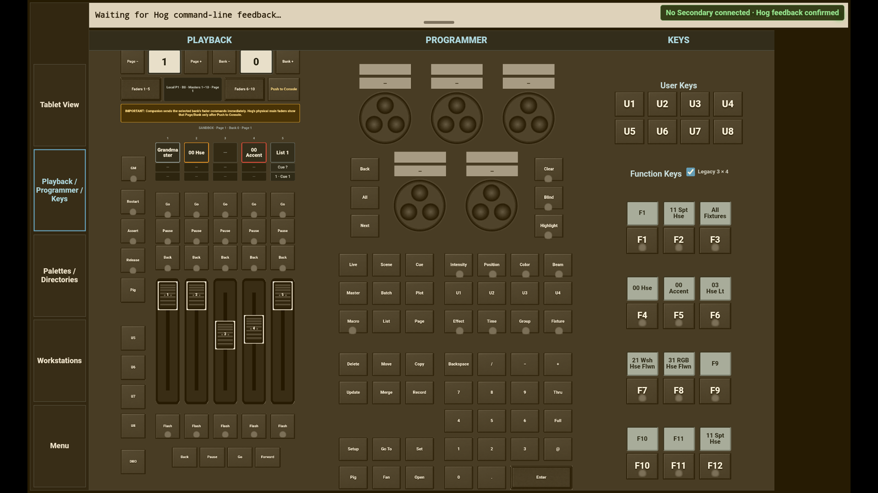The image size is (878, 493).
Task: Open the Tablet View section
Action: (59, 105)
